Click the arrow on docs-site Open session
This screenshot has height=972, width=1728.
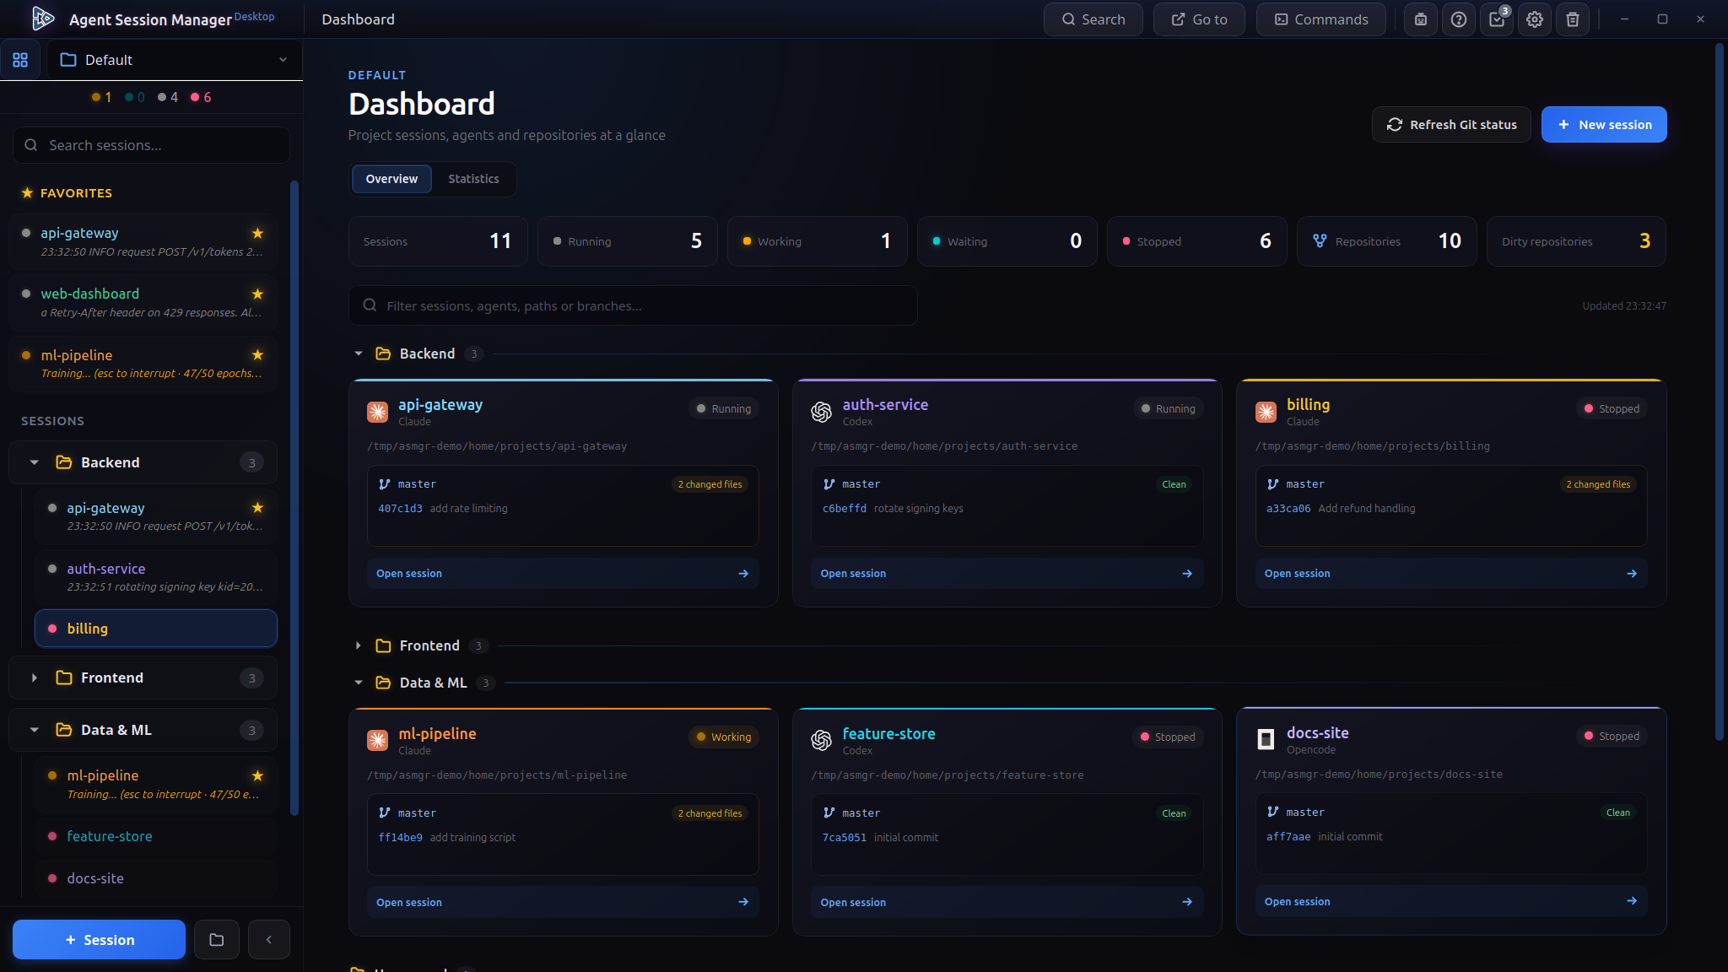[1632, 901]
